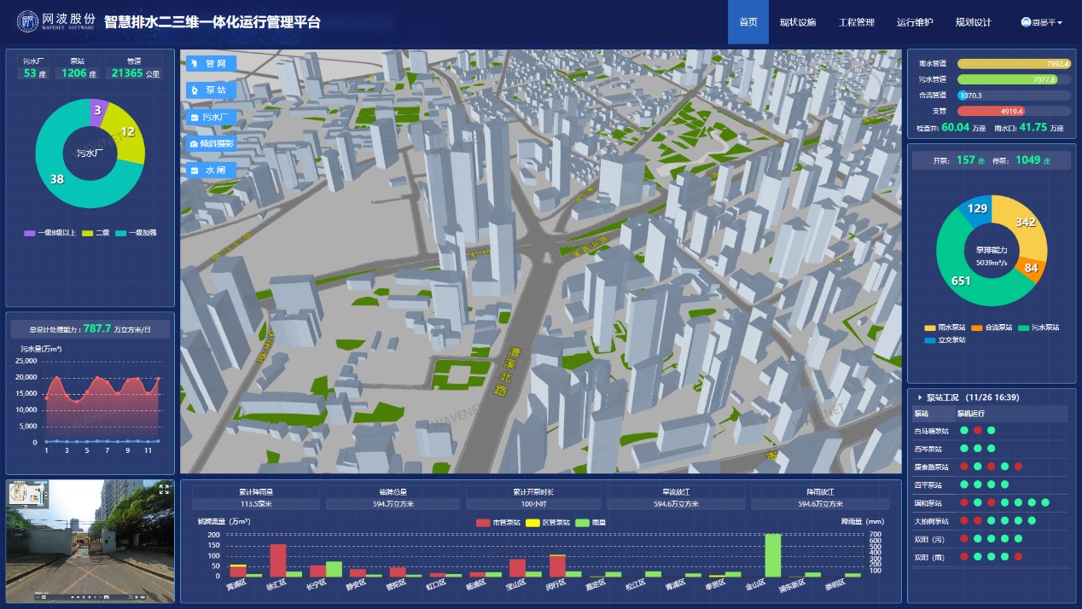The width and height of the screenshot is (1082, 609).
Task: Click 检查井 value 60.04
Action: coord(954,127)
